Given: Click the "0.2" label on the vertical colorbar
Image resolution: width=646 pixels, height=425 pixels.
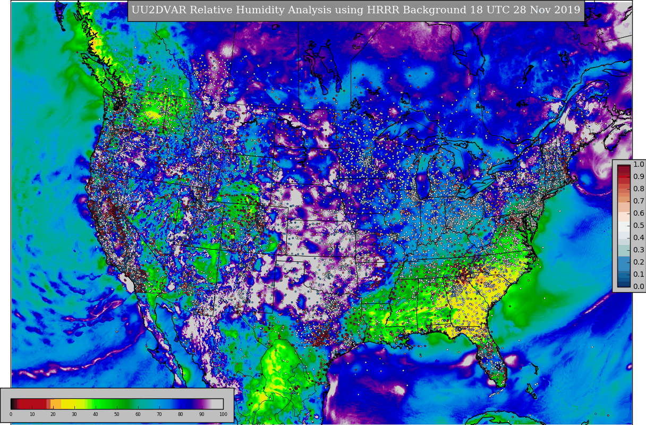Looking at the screenshot, I should [x=639, y=262].
